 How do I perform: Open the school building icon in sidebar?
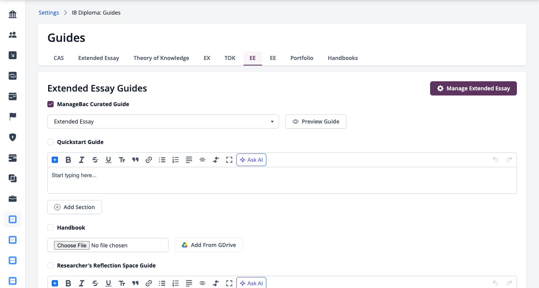coord(13,15)
